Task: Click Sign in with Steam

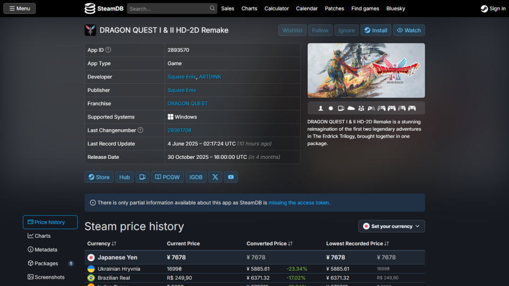Action: pyautogui.click(x=493, y=8)
